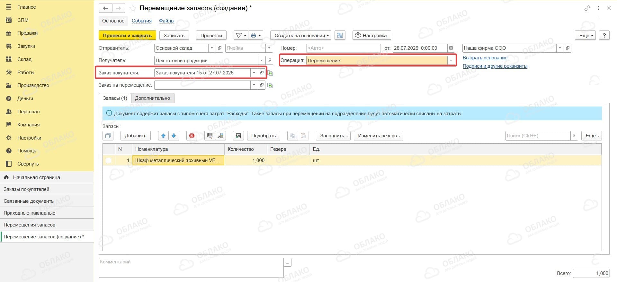Viewport: 617px width, 282px height.
Task: Open the CRM section
Action: tap(23, 20)
